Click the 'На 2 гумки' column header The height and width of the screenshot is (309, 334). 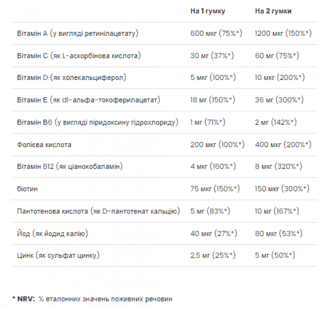(273, 11)
